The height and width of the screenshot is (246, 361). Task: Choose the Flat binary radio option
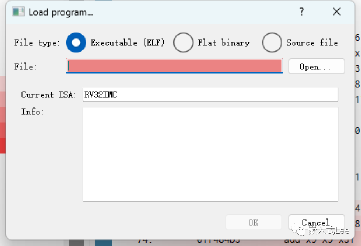[183, 43]
